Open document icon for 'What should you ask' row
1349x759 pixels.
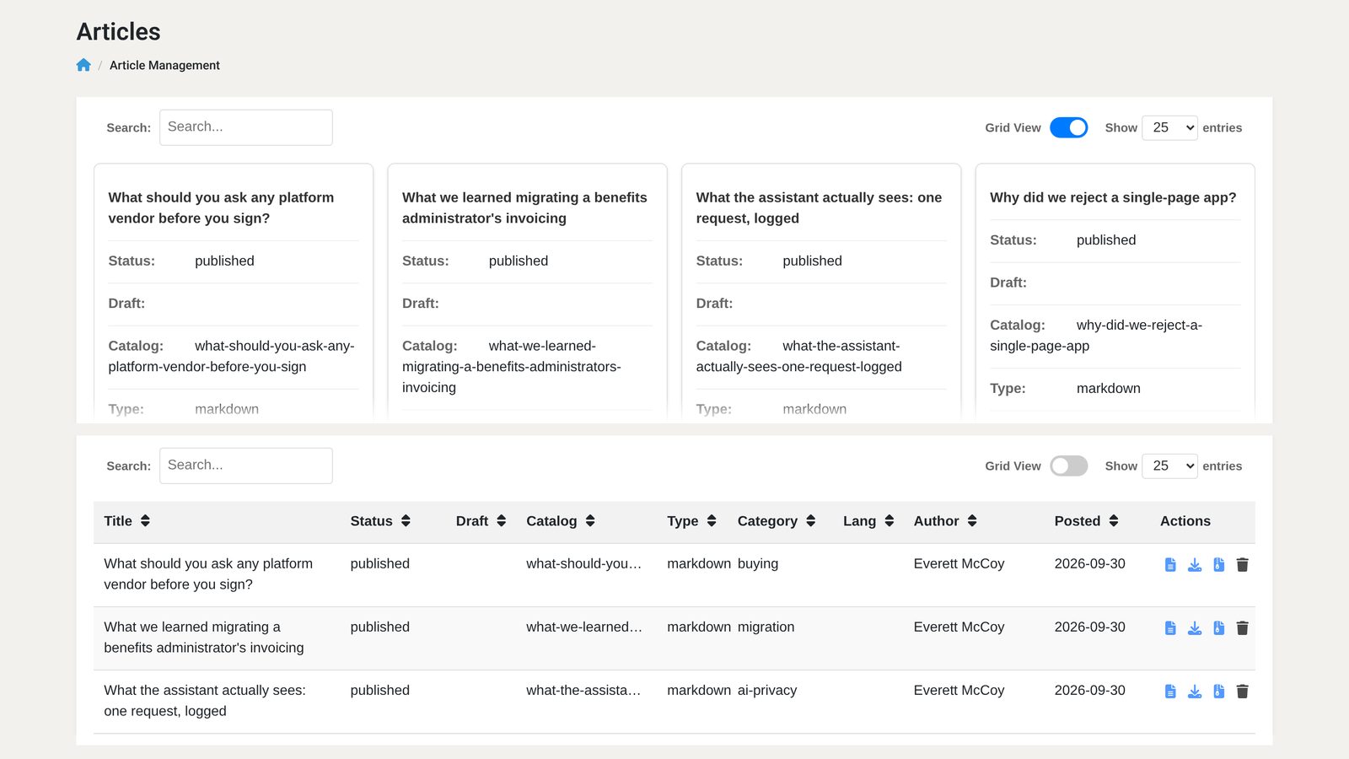pyautogui.click(x=1170, y=565)
